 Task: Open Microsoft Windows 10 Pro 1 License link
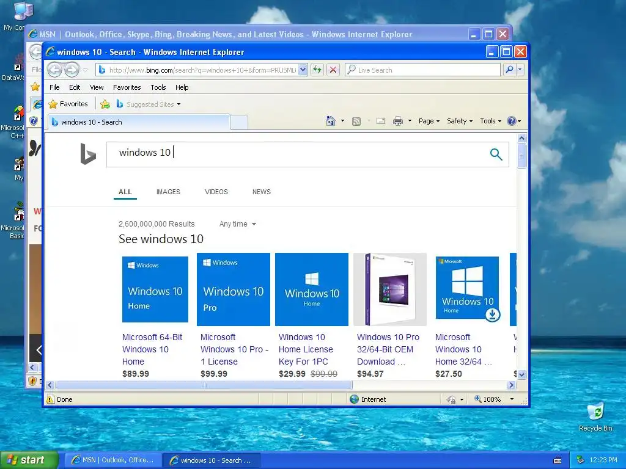(x=234, y=349)
